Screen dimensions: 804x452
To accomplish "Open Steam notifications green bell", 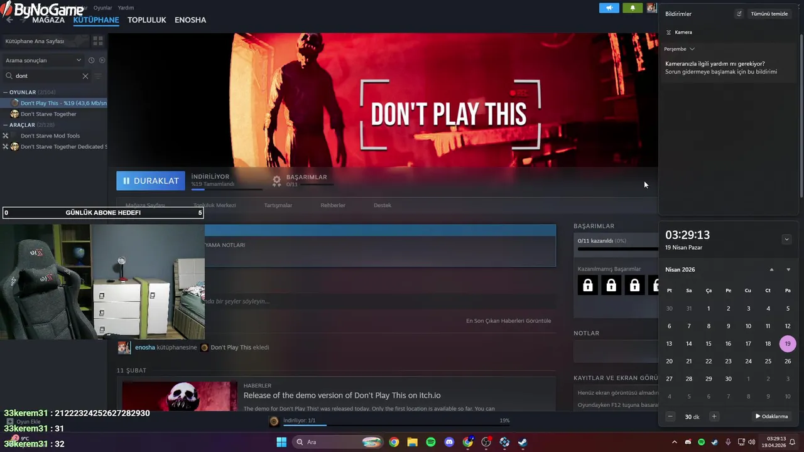I will coord(633,8).
